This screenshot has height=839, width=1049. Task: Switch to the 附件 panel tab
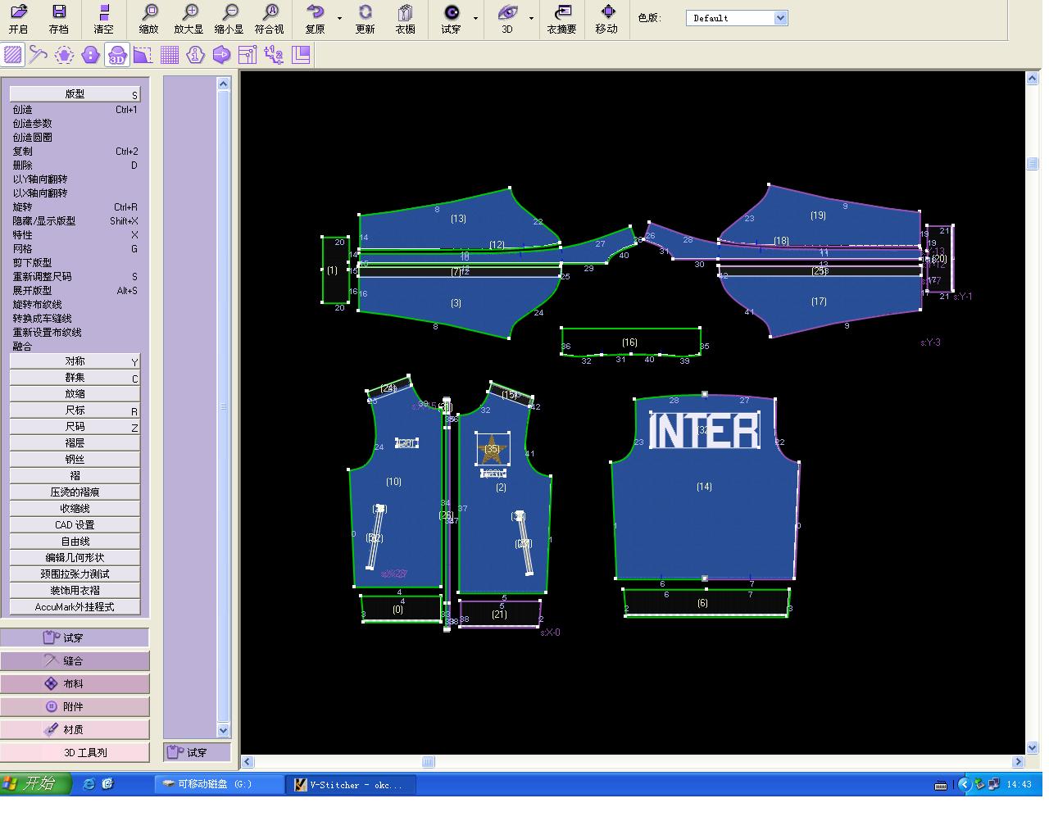(x=75, y=706)
